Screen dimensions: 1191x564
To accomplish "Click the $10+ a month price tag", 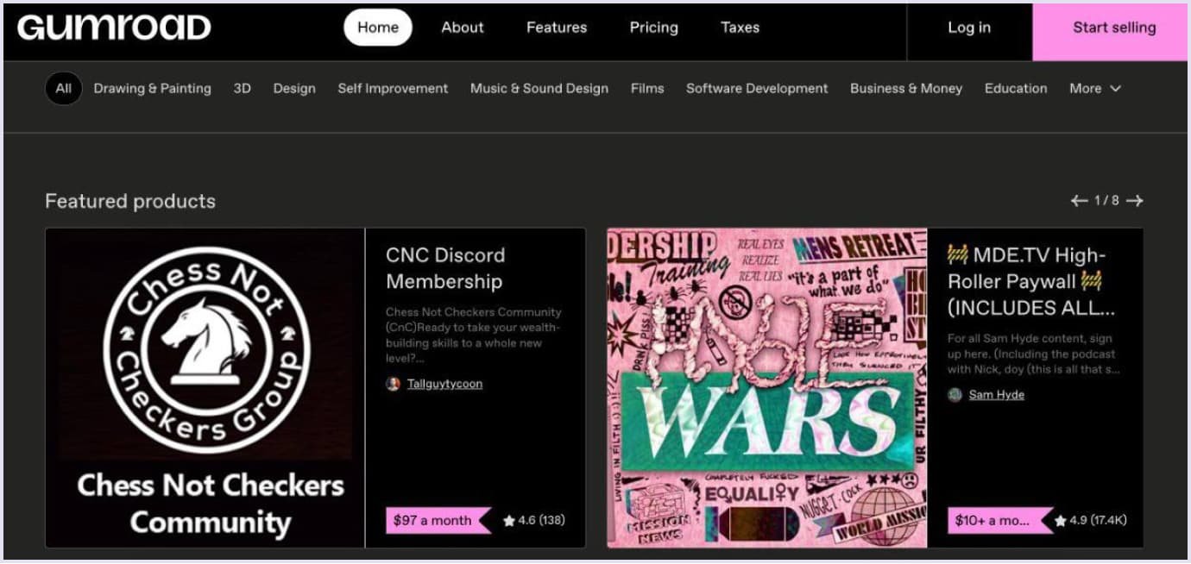I will click(999, 520).
